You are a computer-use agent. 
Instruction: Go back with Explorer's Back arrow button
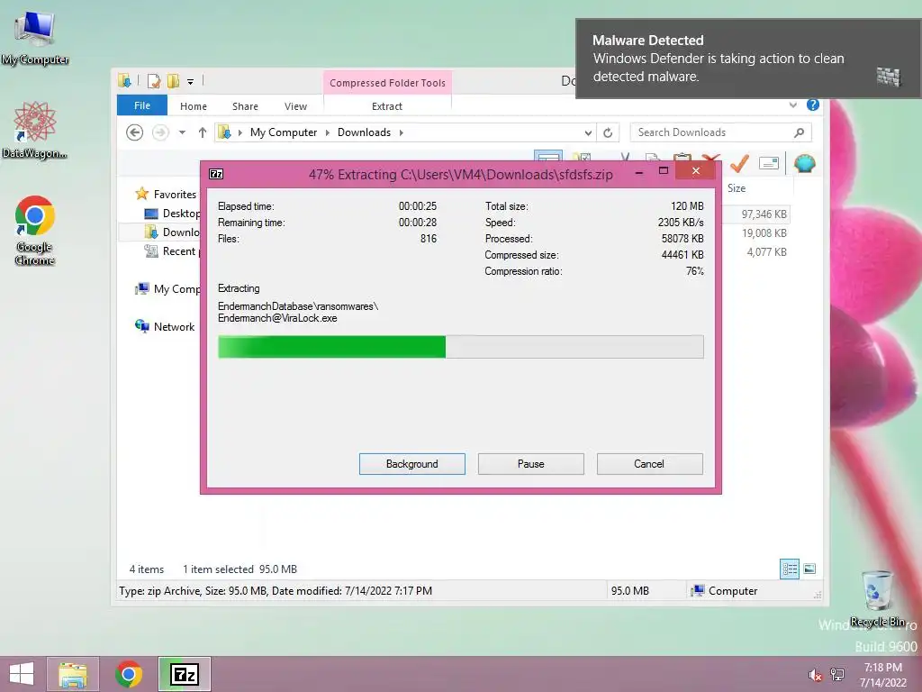click(135, 132)
